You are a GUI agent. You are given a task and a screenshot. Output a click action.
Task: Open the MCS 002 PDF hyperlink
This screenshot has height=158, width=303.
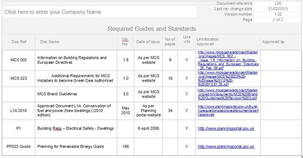pos(228,60)
